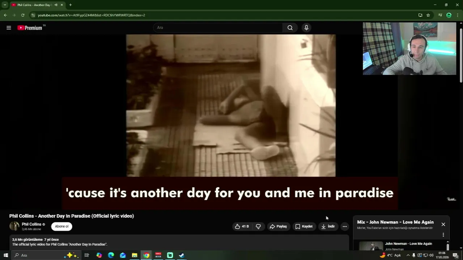
Task: Click the YouTube search magnifier button
Action: pos(290,28)
